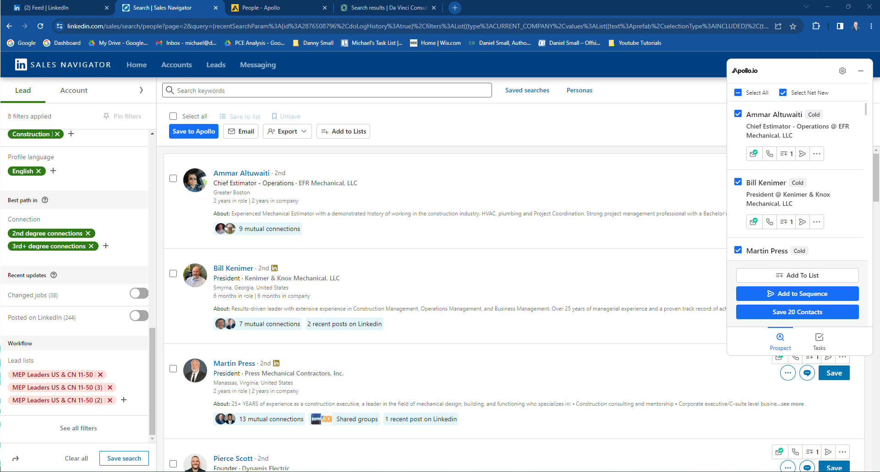Image resolution: width=880 pixels, height=472 pixels.
Task: Open the Leads menu item
Action: coord(216,65)
